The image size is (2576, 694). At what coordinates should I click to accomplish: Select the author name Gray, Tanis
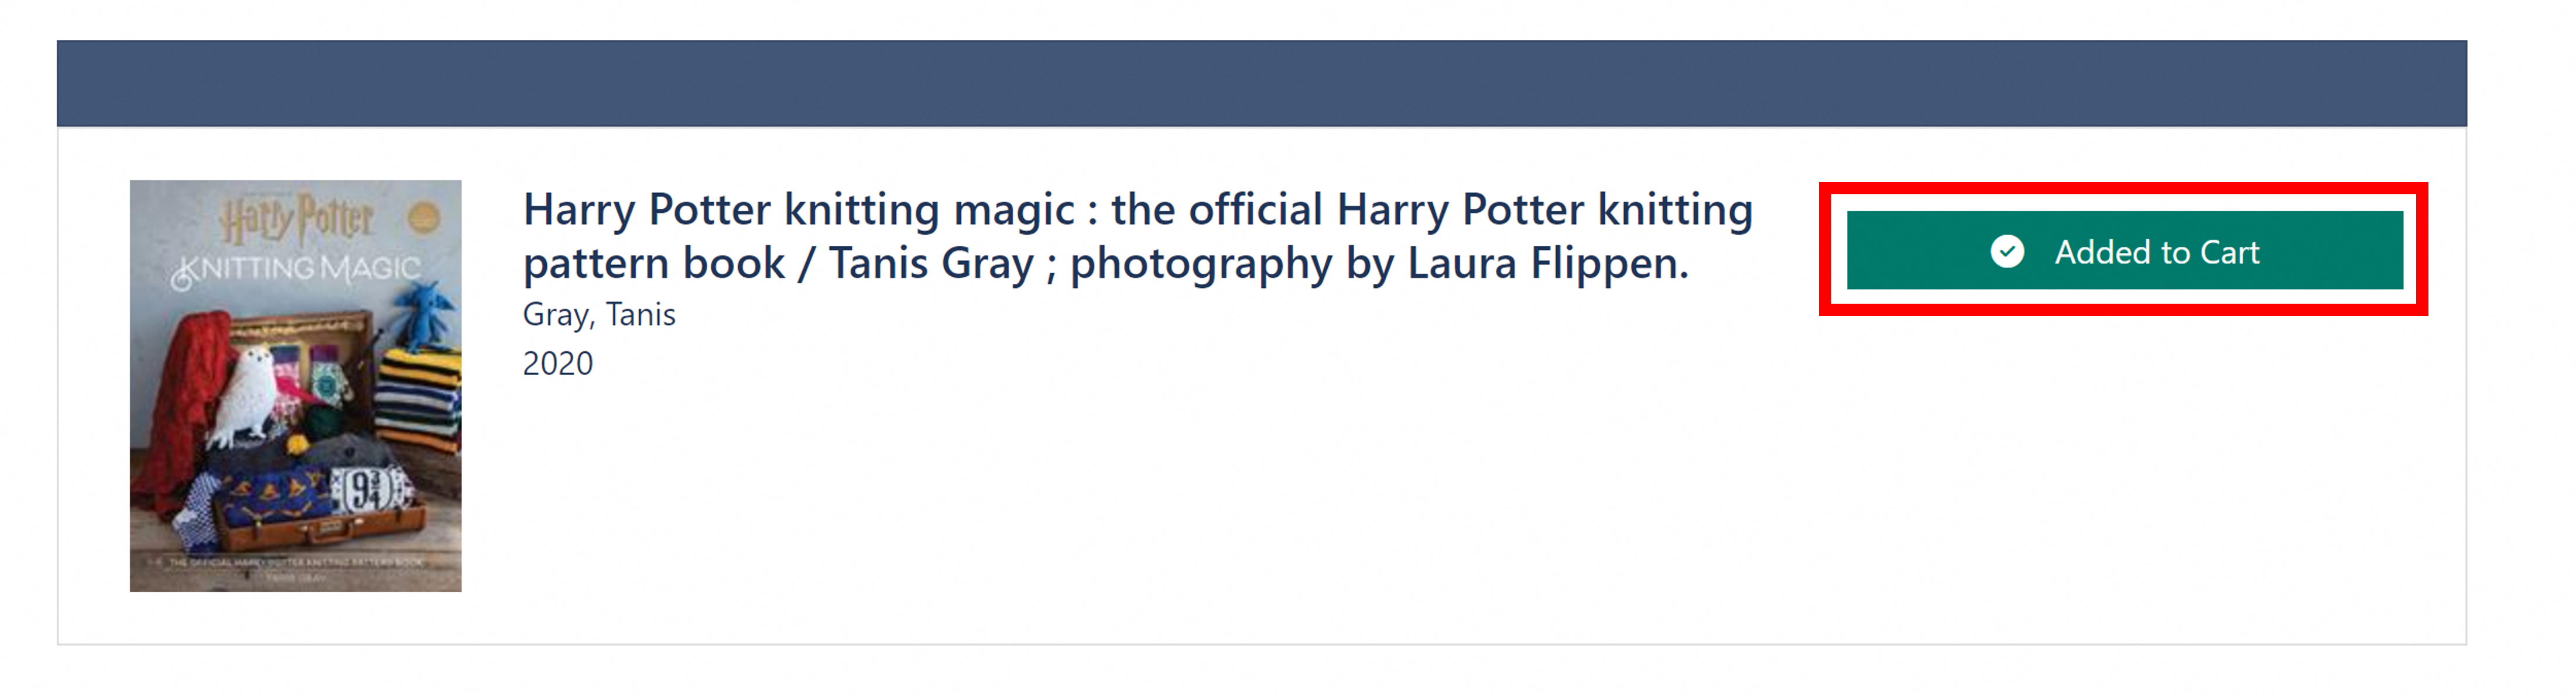pos(599,315)
